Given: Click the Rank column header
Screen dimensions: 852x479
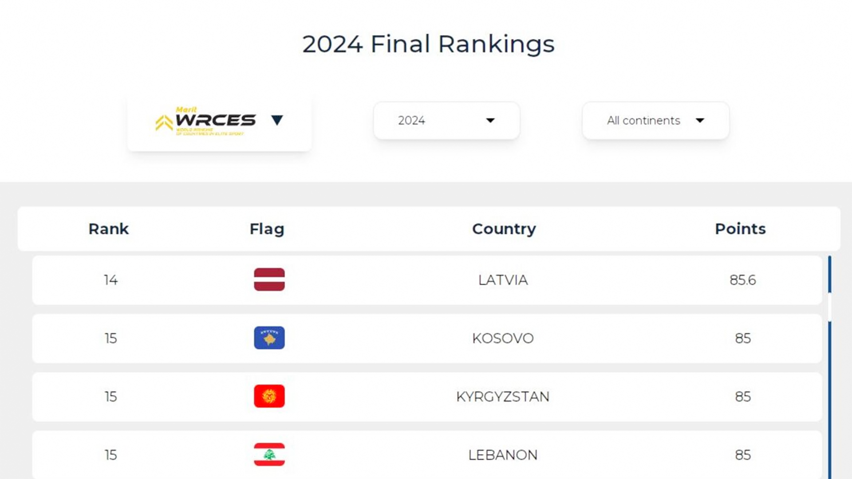Looking at the screenshot, I should click(108, 229).
